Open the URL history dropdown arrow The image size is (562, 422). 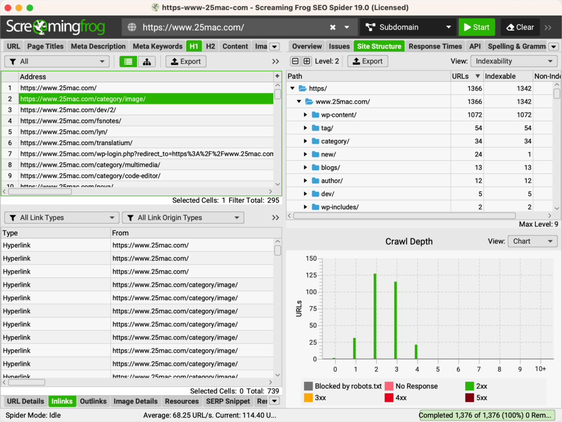click(346, 27)
